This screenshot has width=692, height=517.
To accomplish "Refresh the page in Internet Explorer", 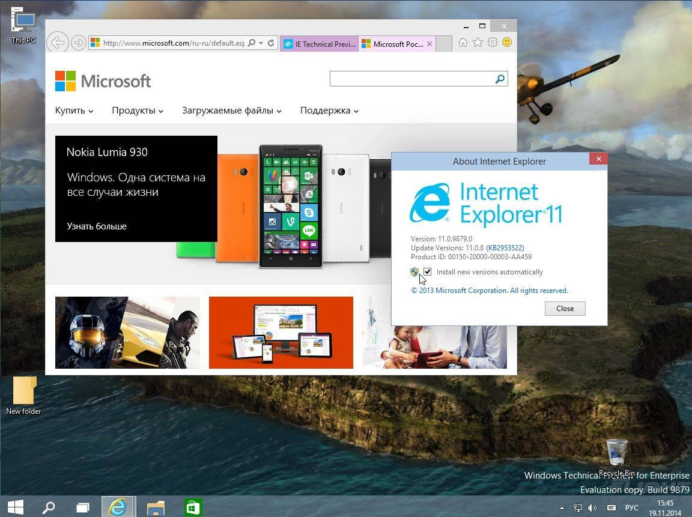I will [x=271, y=43].
